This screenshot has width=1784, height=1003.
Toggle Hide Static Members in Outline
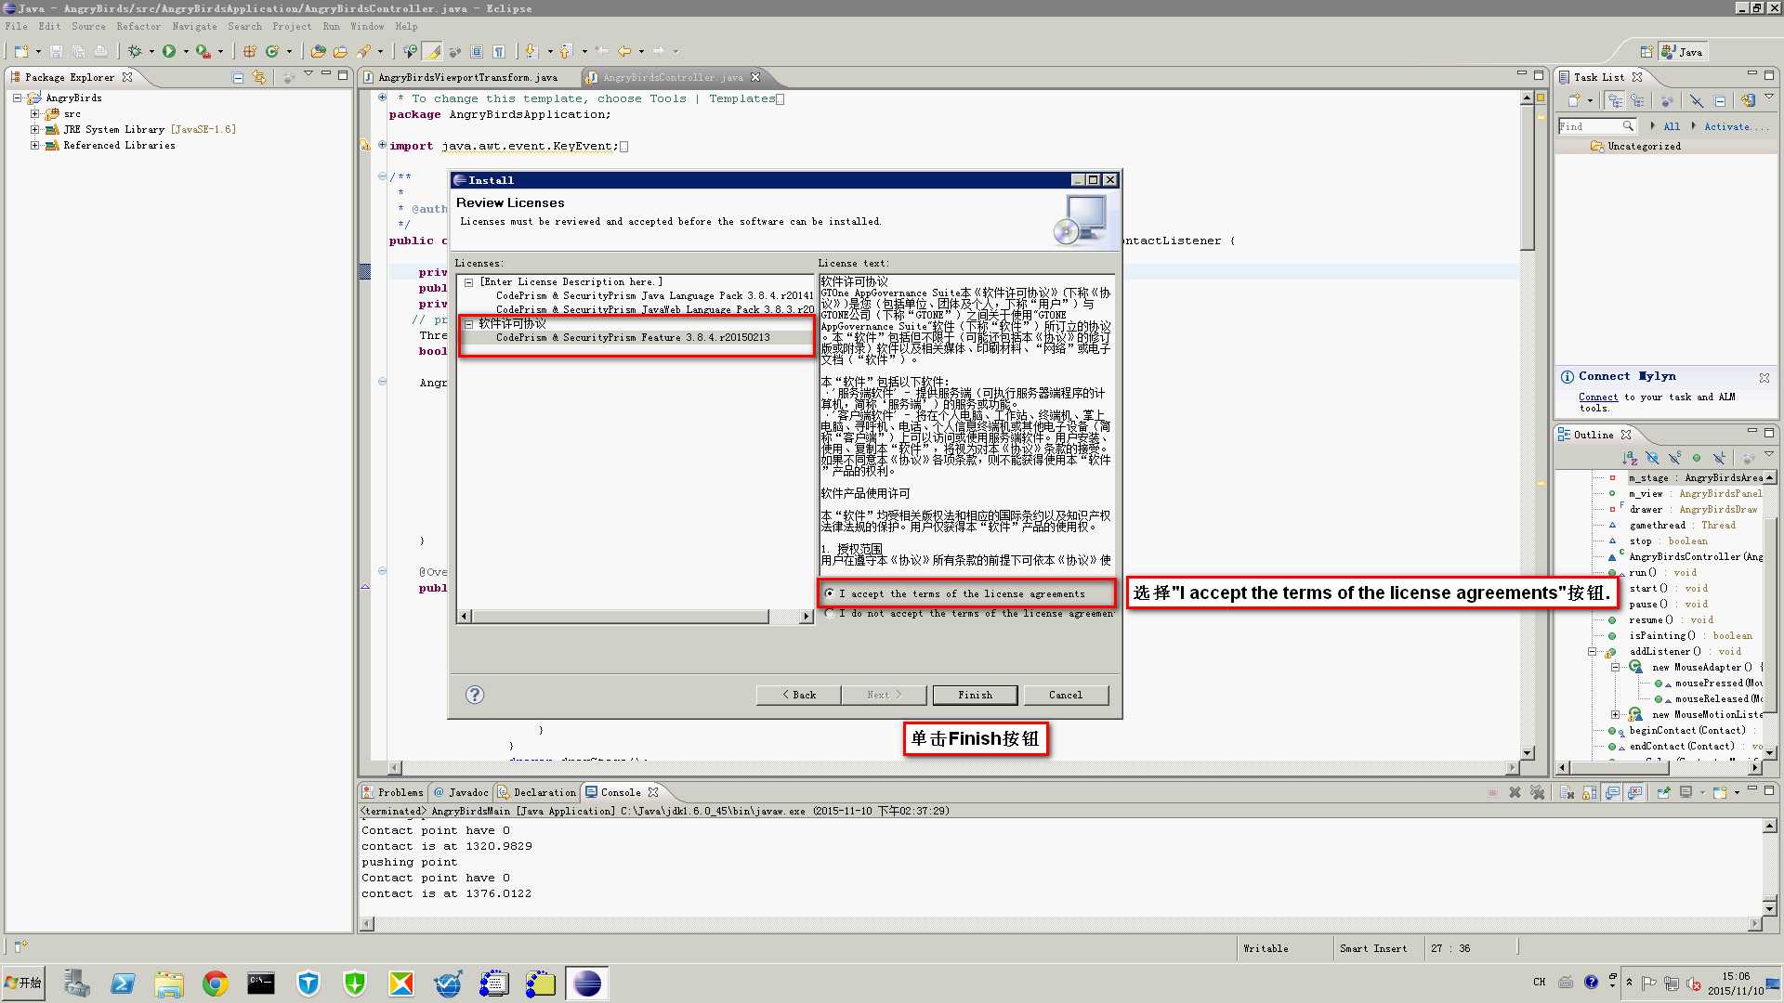click(x=1674, y=458)
